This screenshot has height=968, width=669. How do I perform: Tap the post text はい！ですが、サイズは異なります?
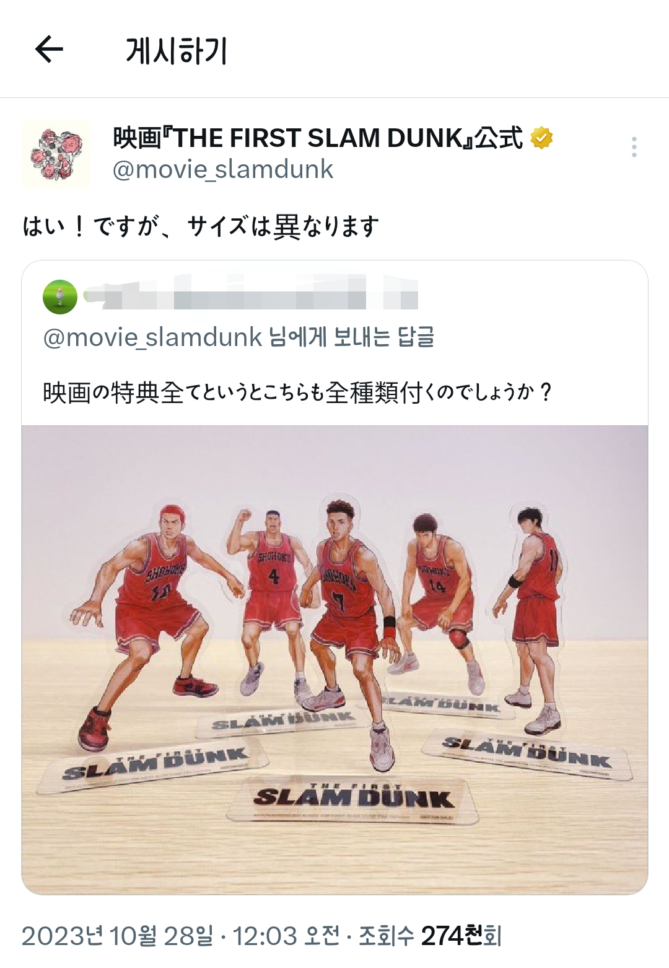[x=201, y=226]
